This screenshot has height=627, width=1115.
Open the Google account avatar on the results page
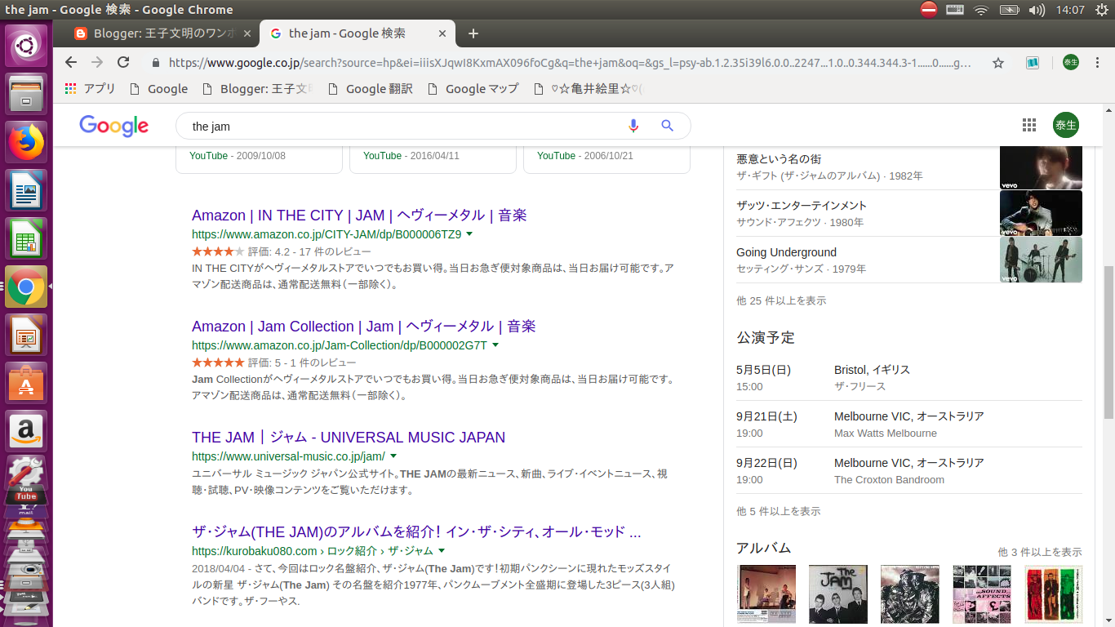click(x=1065, y=125)
